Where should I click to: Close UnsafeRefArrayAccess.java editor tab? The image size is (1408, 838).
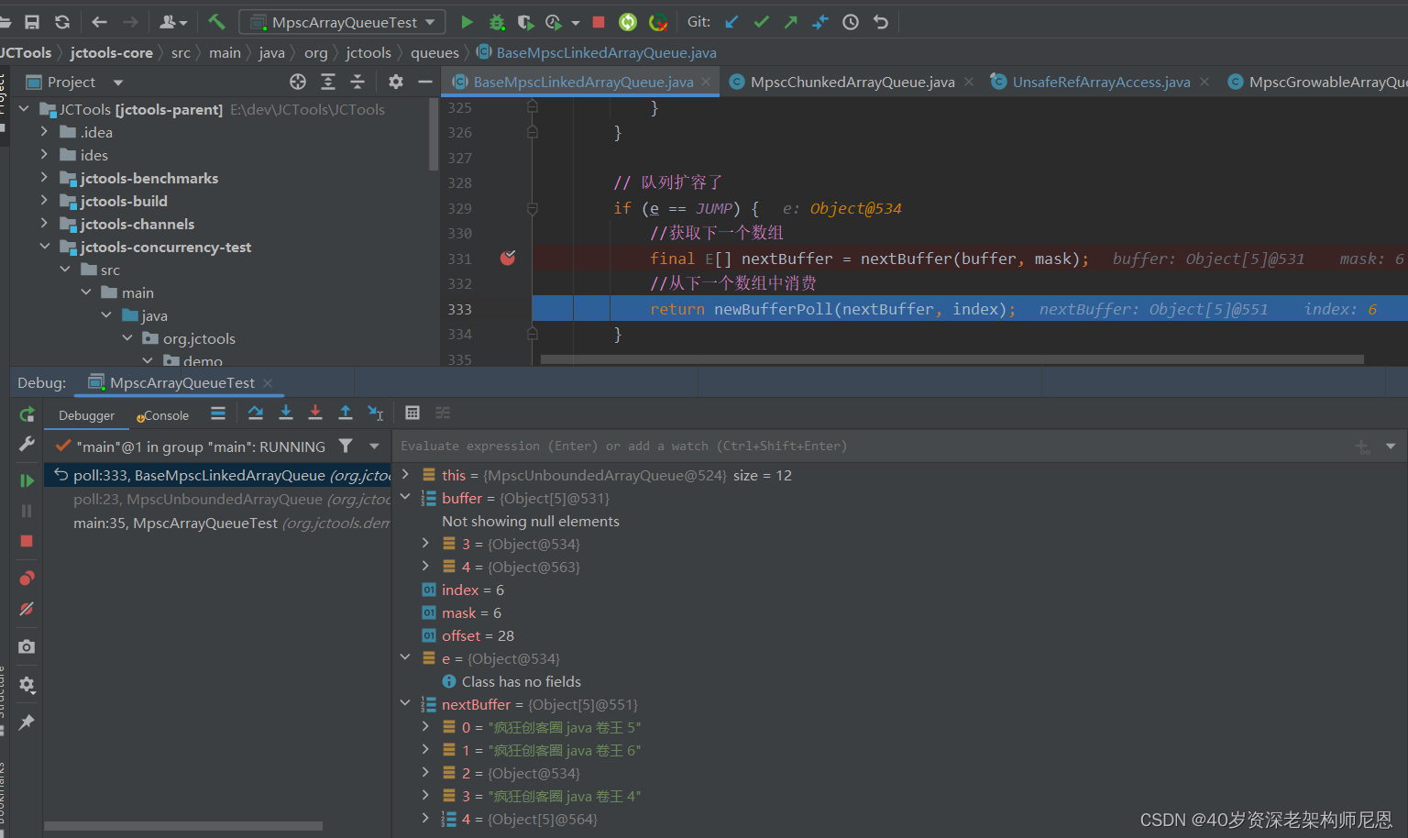(1204, 82)
